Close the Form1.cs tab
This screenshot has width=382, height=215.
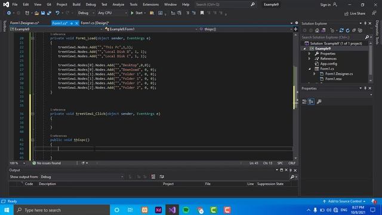(x=76, y=23)
